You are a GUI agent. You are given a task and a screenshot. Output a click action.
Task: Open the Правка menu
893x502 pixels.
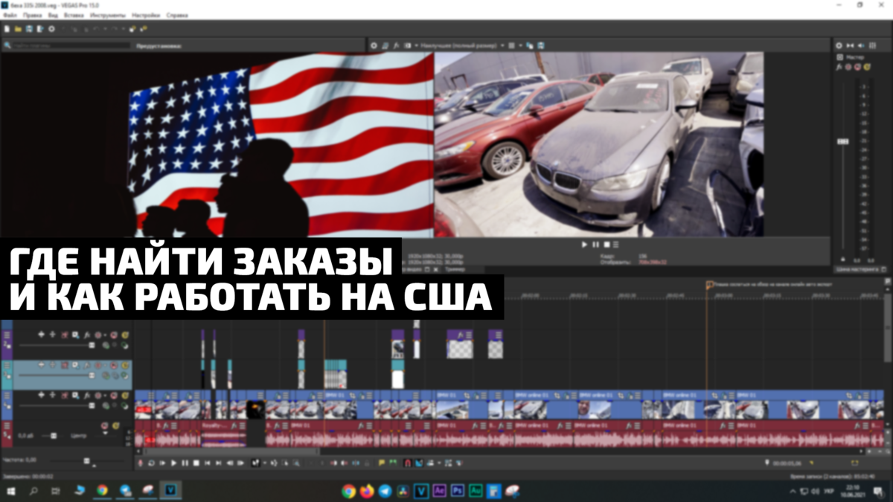pyautogui.click(x=32, y=15)
